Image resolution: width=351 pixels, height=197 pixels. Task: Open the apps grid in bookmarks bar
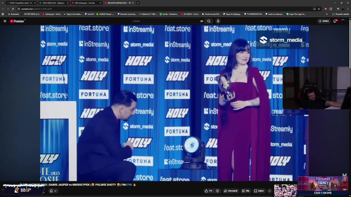[x=3, y=14]
